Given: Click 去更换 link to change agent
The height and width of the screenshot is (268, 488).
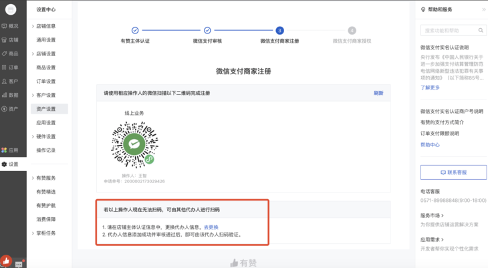Looking at the screenshot, I should [x=211, y=227].
